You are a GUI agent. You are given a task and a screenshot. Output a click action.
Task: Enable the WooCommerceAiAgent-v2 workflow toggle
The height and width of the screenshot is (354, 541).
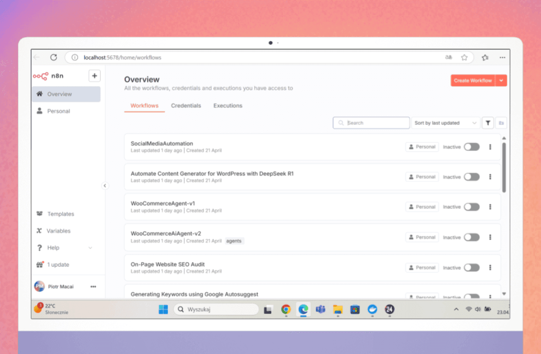pos(472,237)
